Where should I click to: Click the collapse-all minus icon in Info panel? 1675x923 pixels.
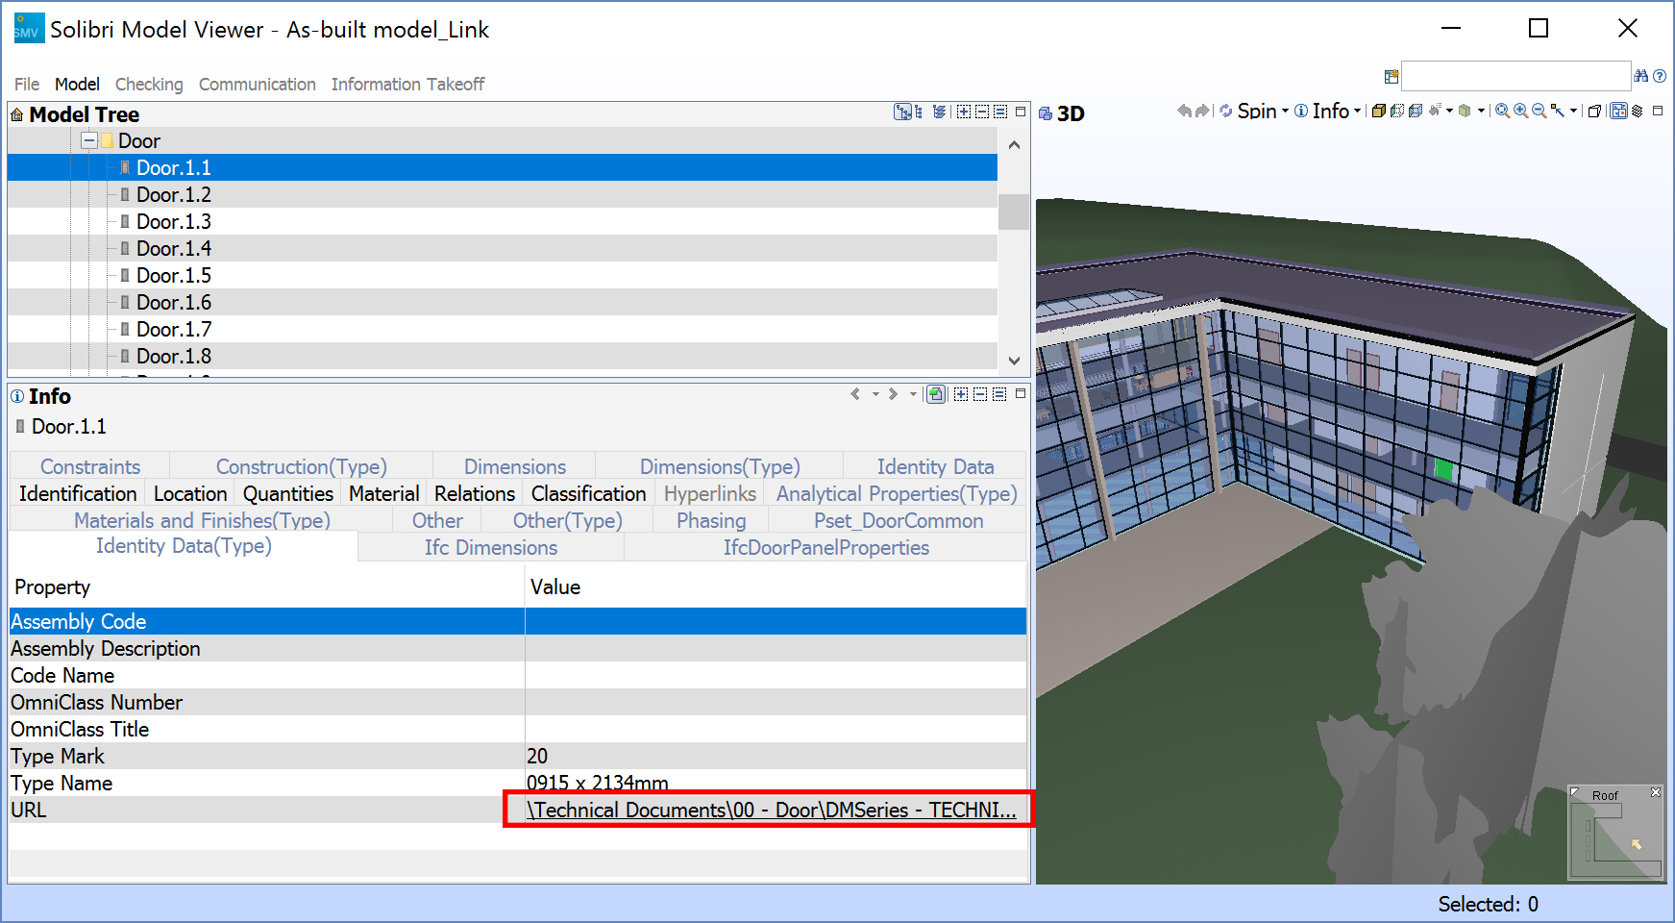point(980,394)
